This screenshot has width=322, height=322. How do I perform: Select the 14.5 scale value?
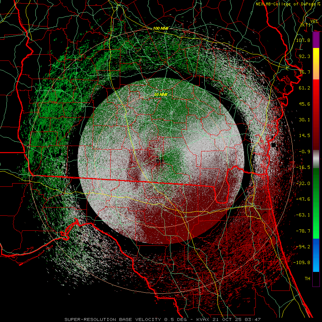tap(304, 136)
